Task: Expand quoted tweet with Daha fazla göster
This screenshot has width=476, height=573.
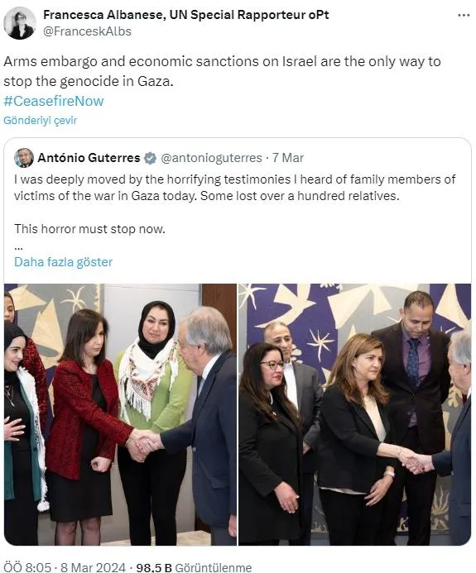Action: pos(63,261)
